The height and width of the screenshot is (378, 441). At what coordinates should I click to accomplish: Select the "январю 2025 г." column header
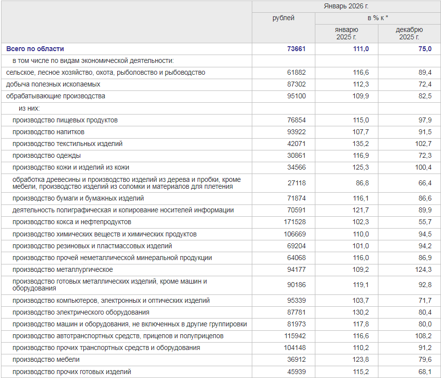tap(346, 33)
